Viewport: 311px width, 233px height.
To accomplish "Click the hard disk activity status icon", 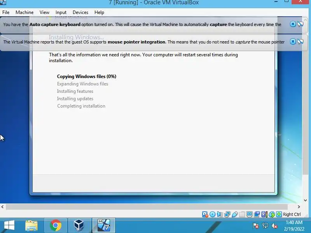I will click(205, 214).
